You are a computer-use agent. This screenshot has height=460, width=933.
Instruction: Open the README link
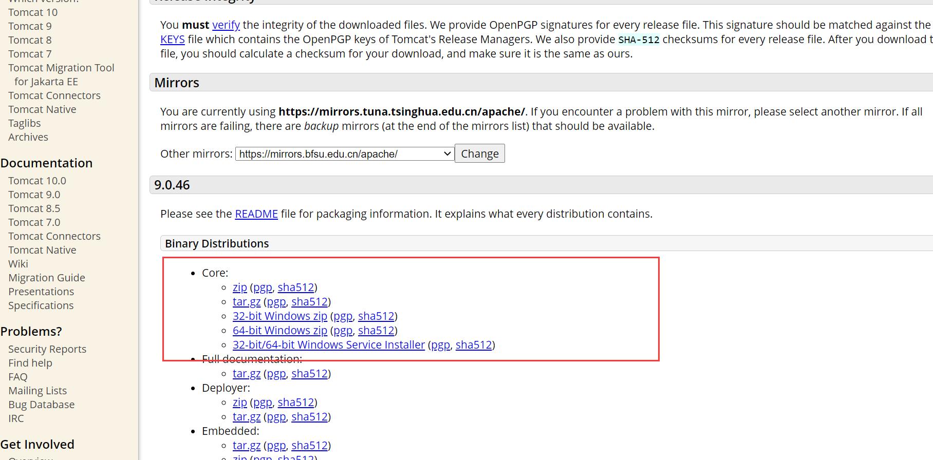(x=256, y=214)
